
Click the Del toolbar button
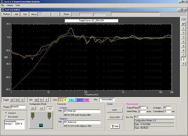[25, 14]
